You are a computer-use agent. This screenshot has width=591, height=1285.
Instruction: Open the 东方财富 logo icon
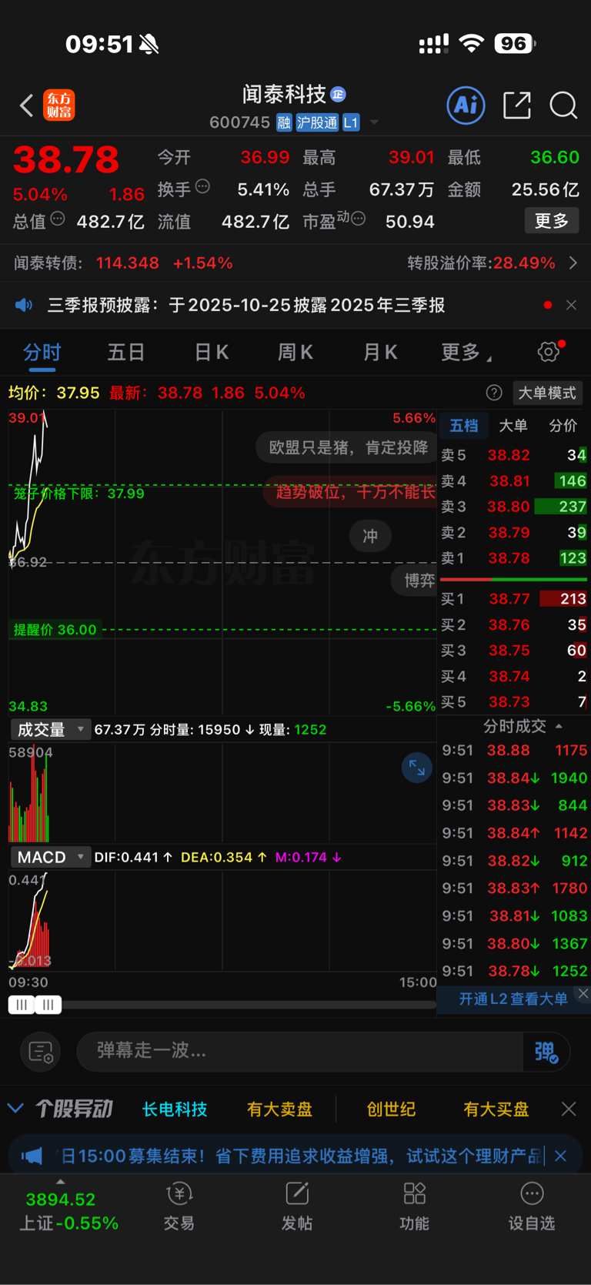59,105
